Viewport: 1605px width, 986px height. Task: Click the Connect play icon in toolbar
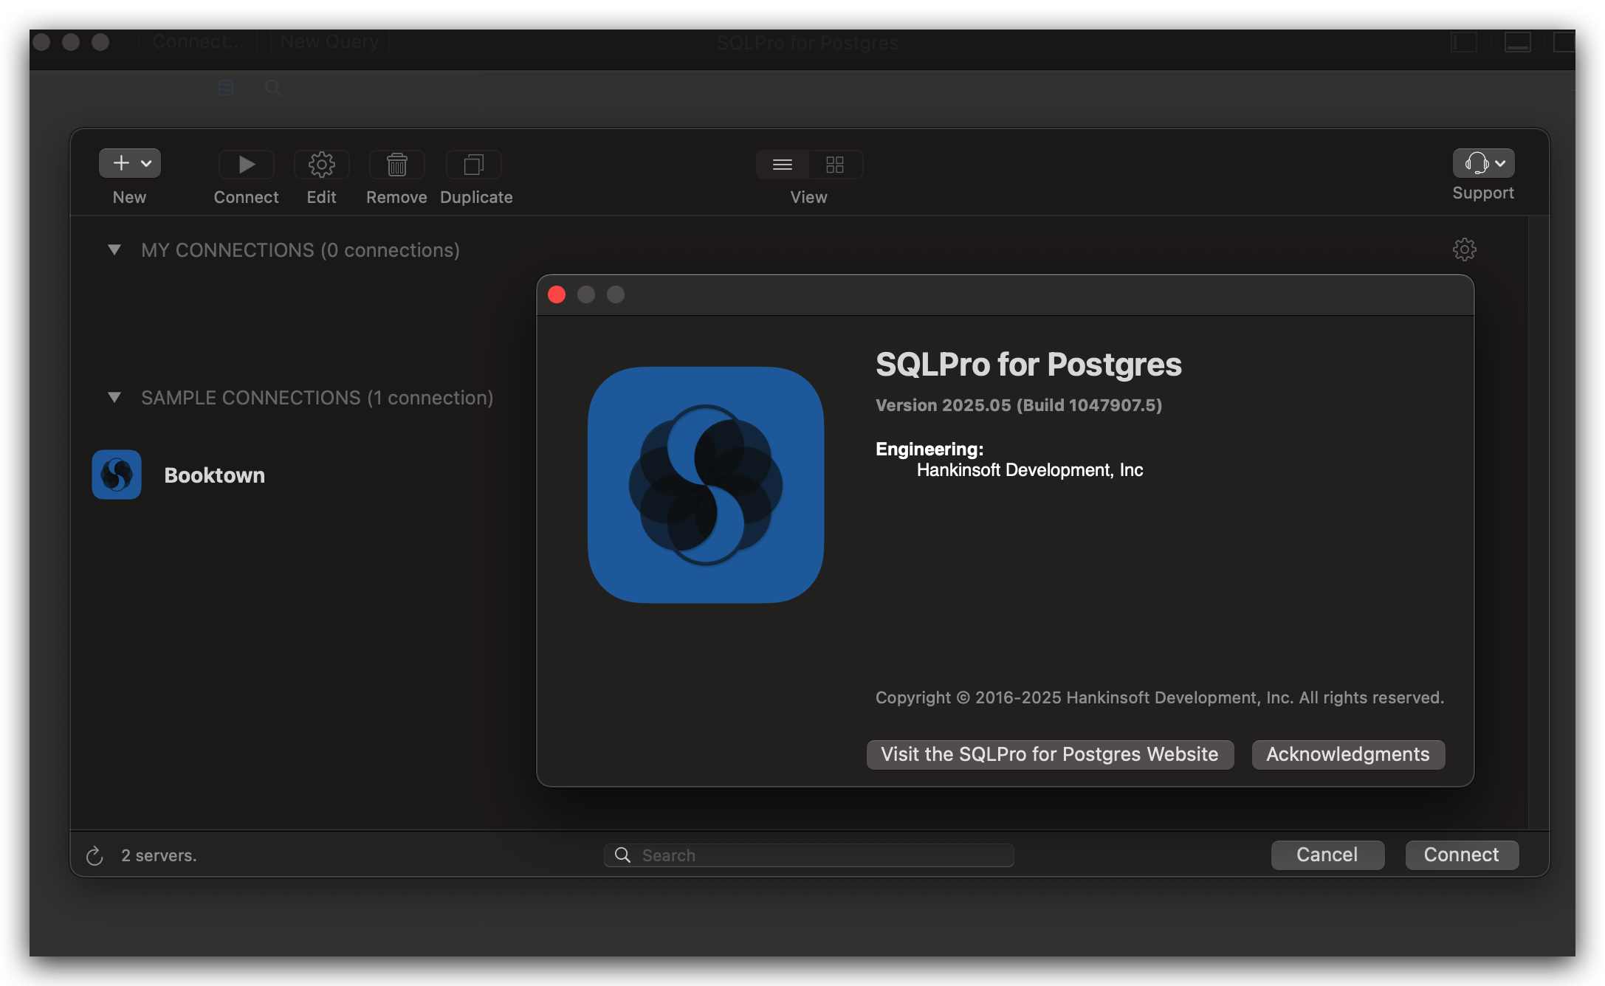point(247,165)
